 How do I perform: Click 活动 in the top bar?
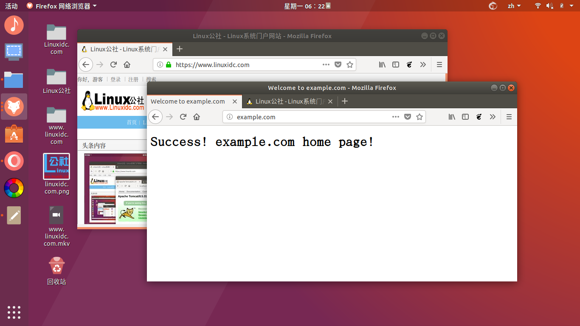pyautogui.click(x=11, y=6)
